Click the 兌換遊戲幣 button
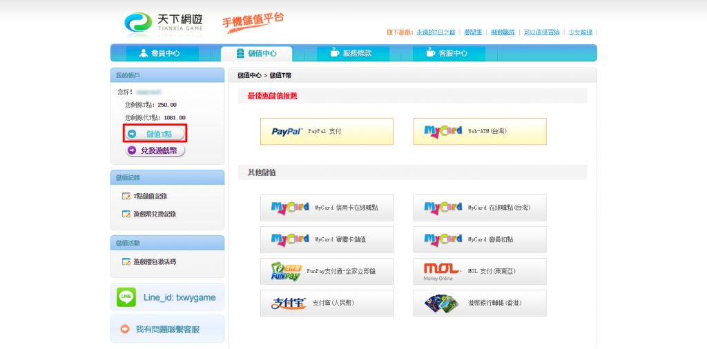The image size is (707, 349). click(x=155, y=150)
